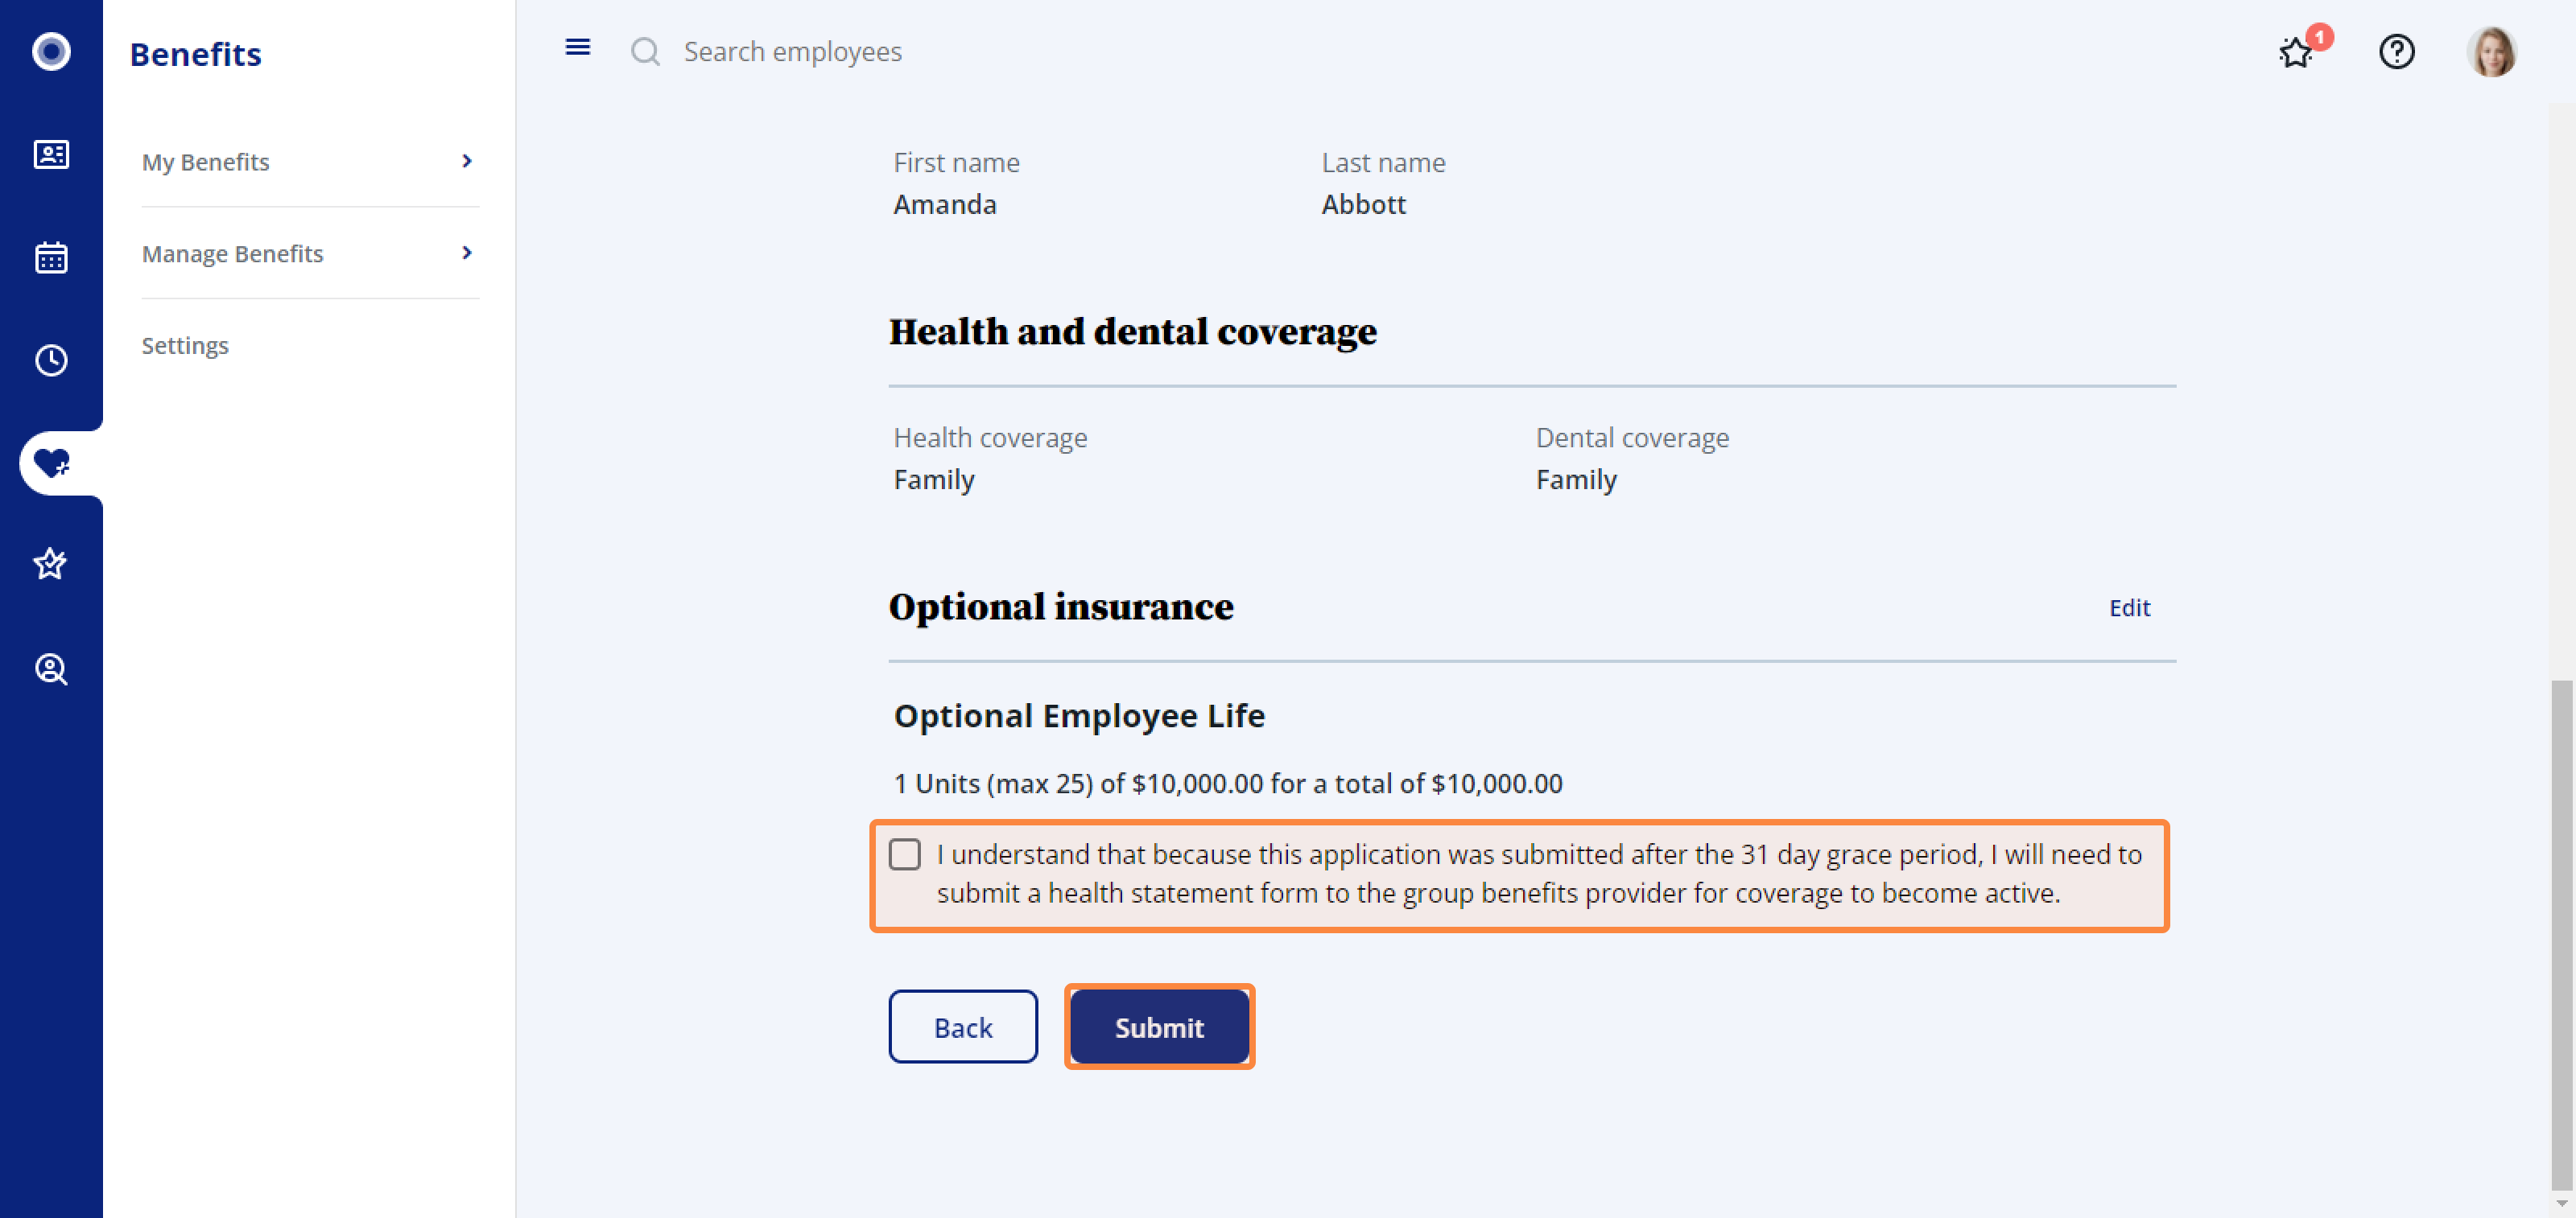Click the Dental coverage Family value
This screenshot has height=1218, width=2576.
tap(1576, 479)
